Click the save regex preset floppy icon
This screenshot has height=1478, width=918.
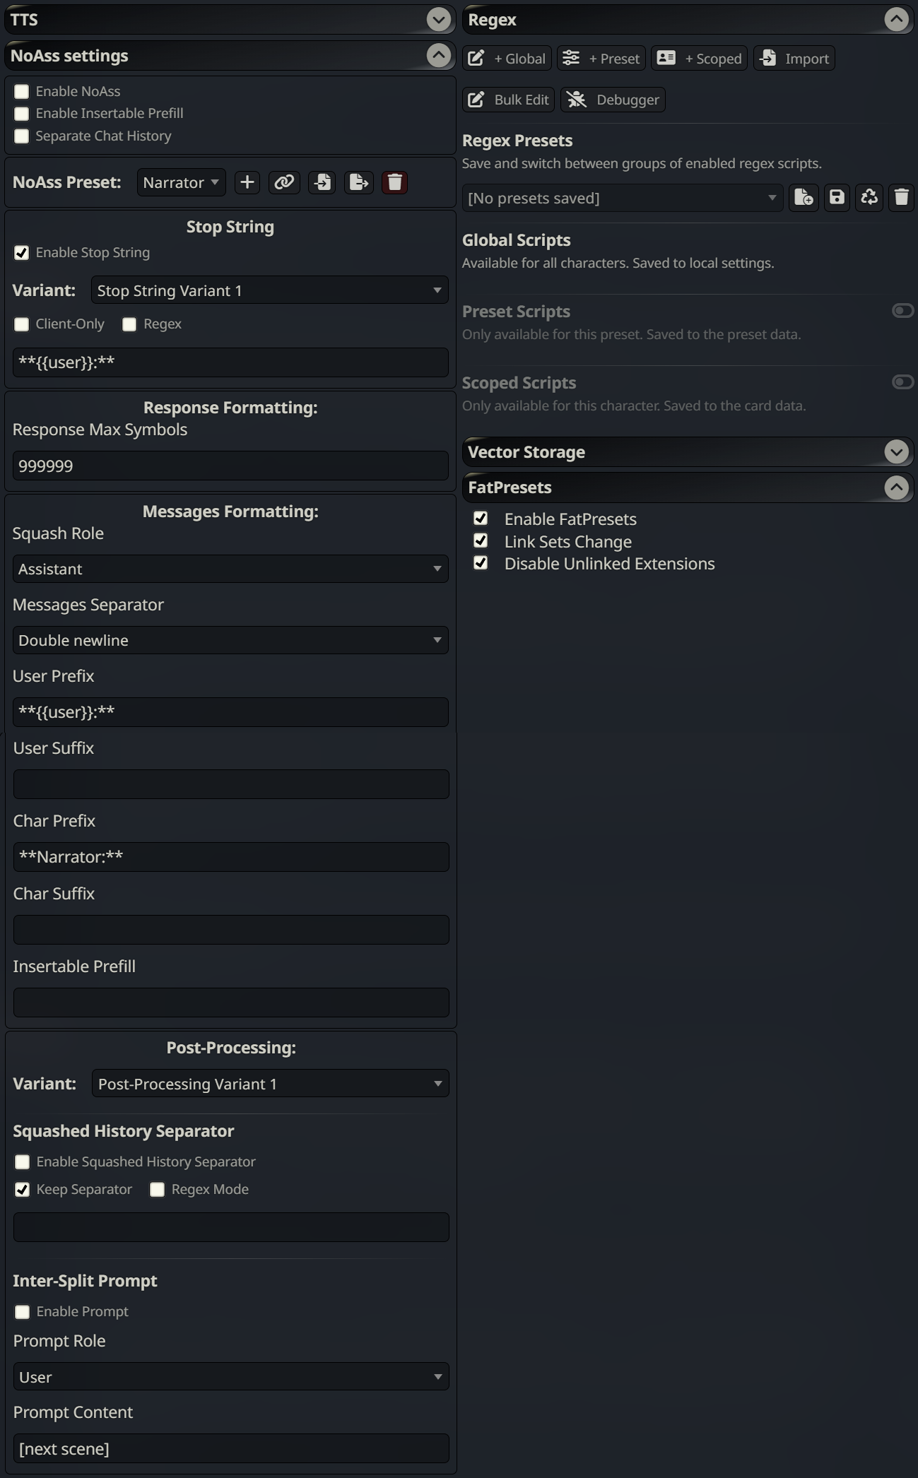click(837, 198)
